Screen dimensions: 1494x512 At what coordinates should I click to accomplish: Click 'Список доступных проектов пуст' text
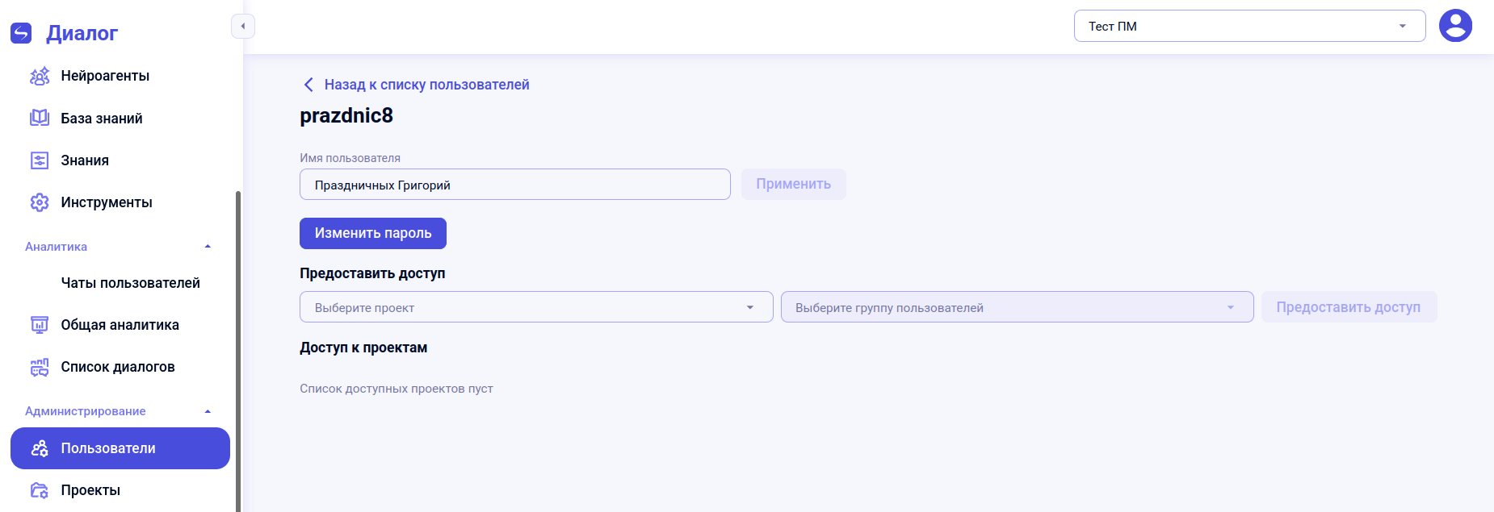pyautogui.click(x=397, y=389)
